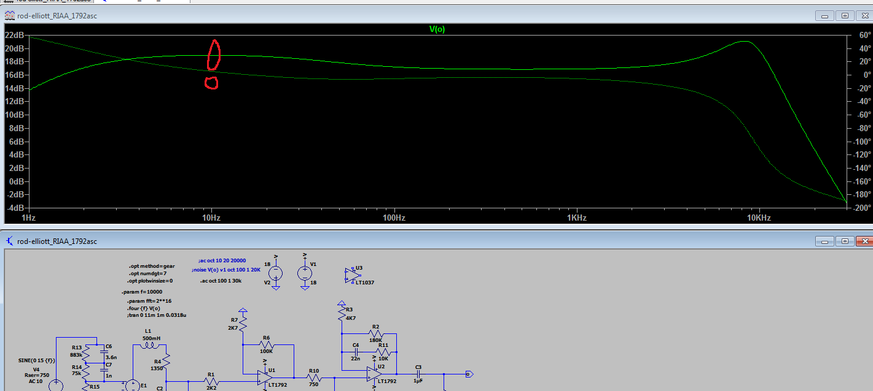Click the 0dB left axis label

coord(16,181)
